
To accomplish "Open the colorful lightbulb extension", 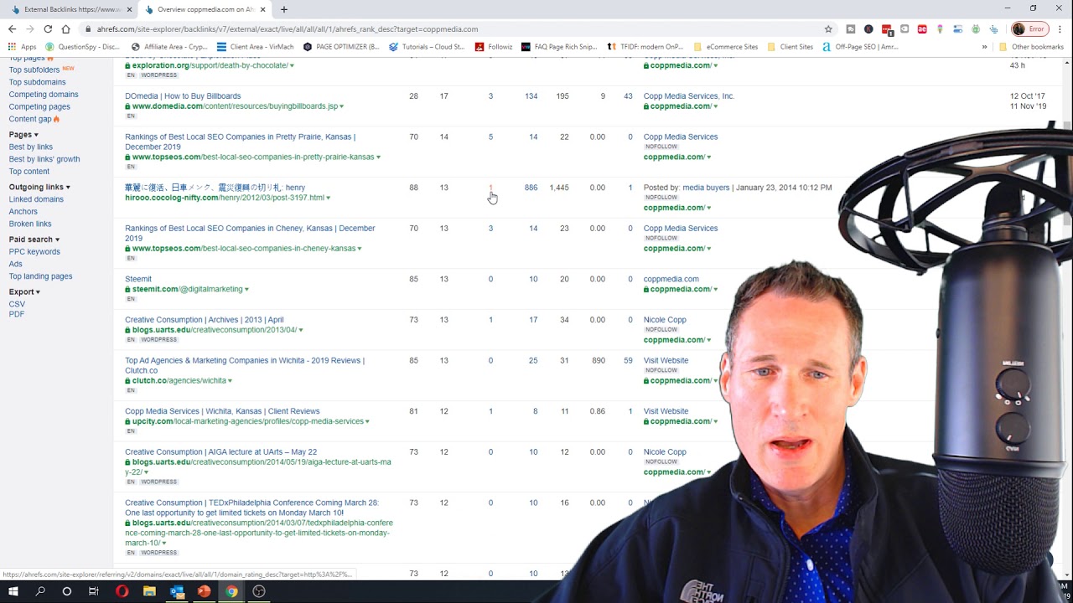I will point(940,28).
